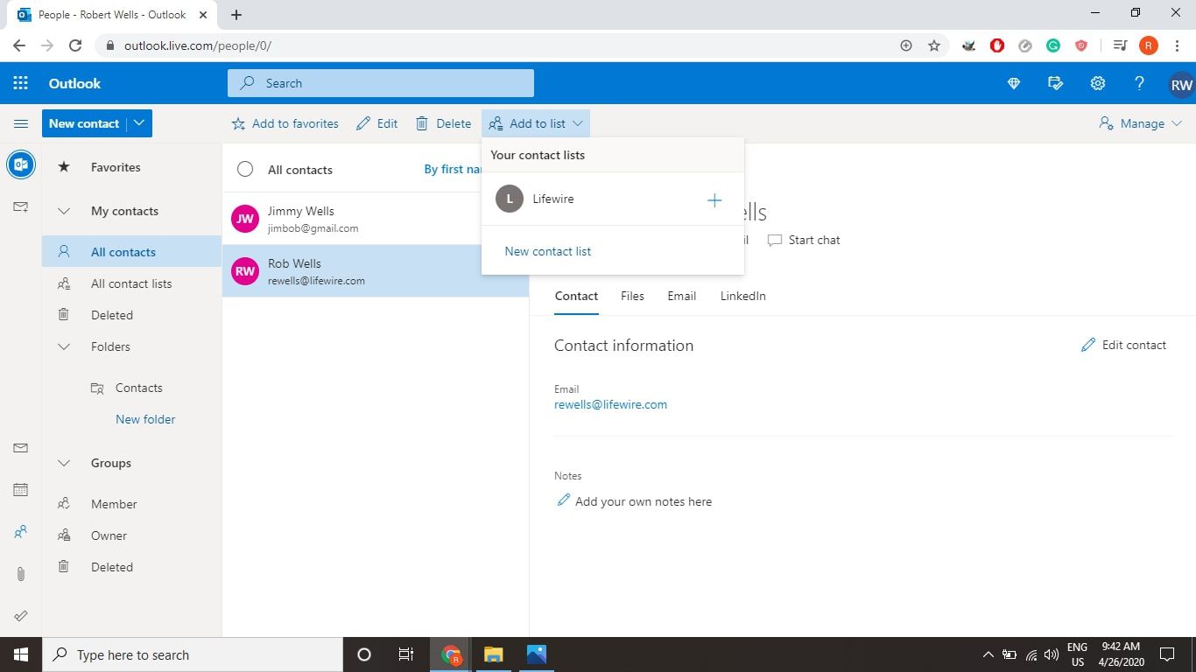Collapse the Folders section

click(63, 346)
